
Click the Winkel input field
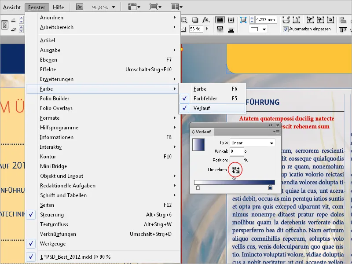[x=238, y=151]
